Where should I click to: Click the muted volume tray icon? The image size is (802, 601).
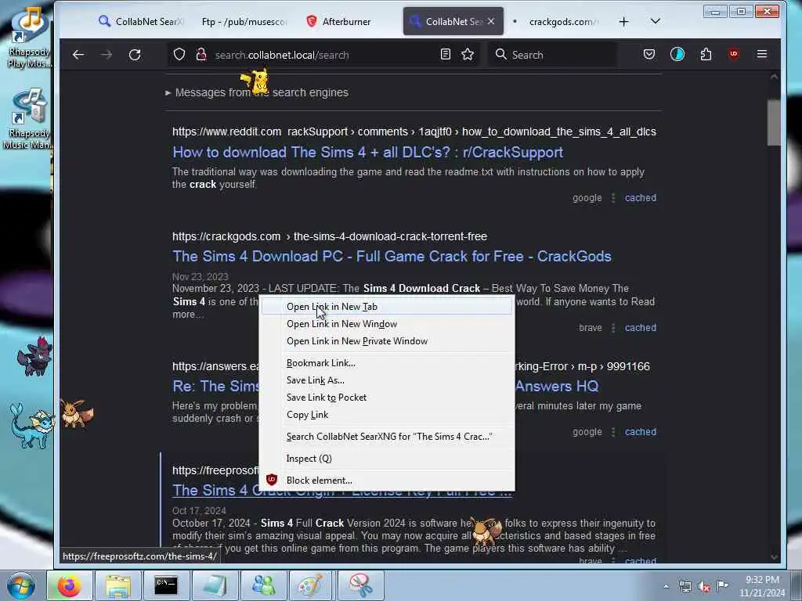(x=704, y=586)
